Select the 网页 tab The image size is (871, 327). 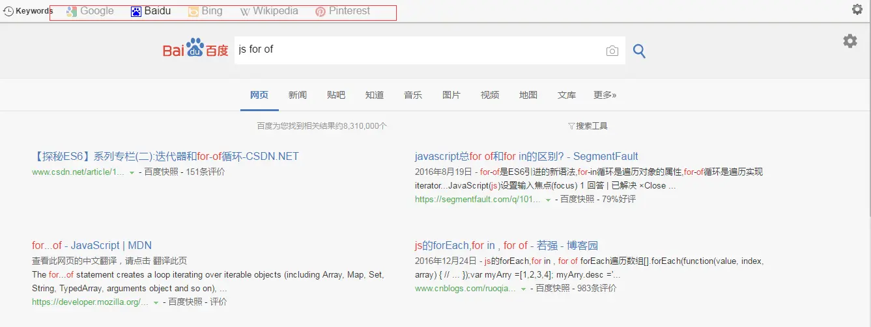point(259,95)
